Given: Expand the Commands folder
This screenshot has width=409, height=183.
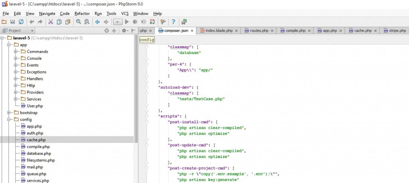Looking at the screenshot, I should pos(16,51).
